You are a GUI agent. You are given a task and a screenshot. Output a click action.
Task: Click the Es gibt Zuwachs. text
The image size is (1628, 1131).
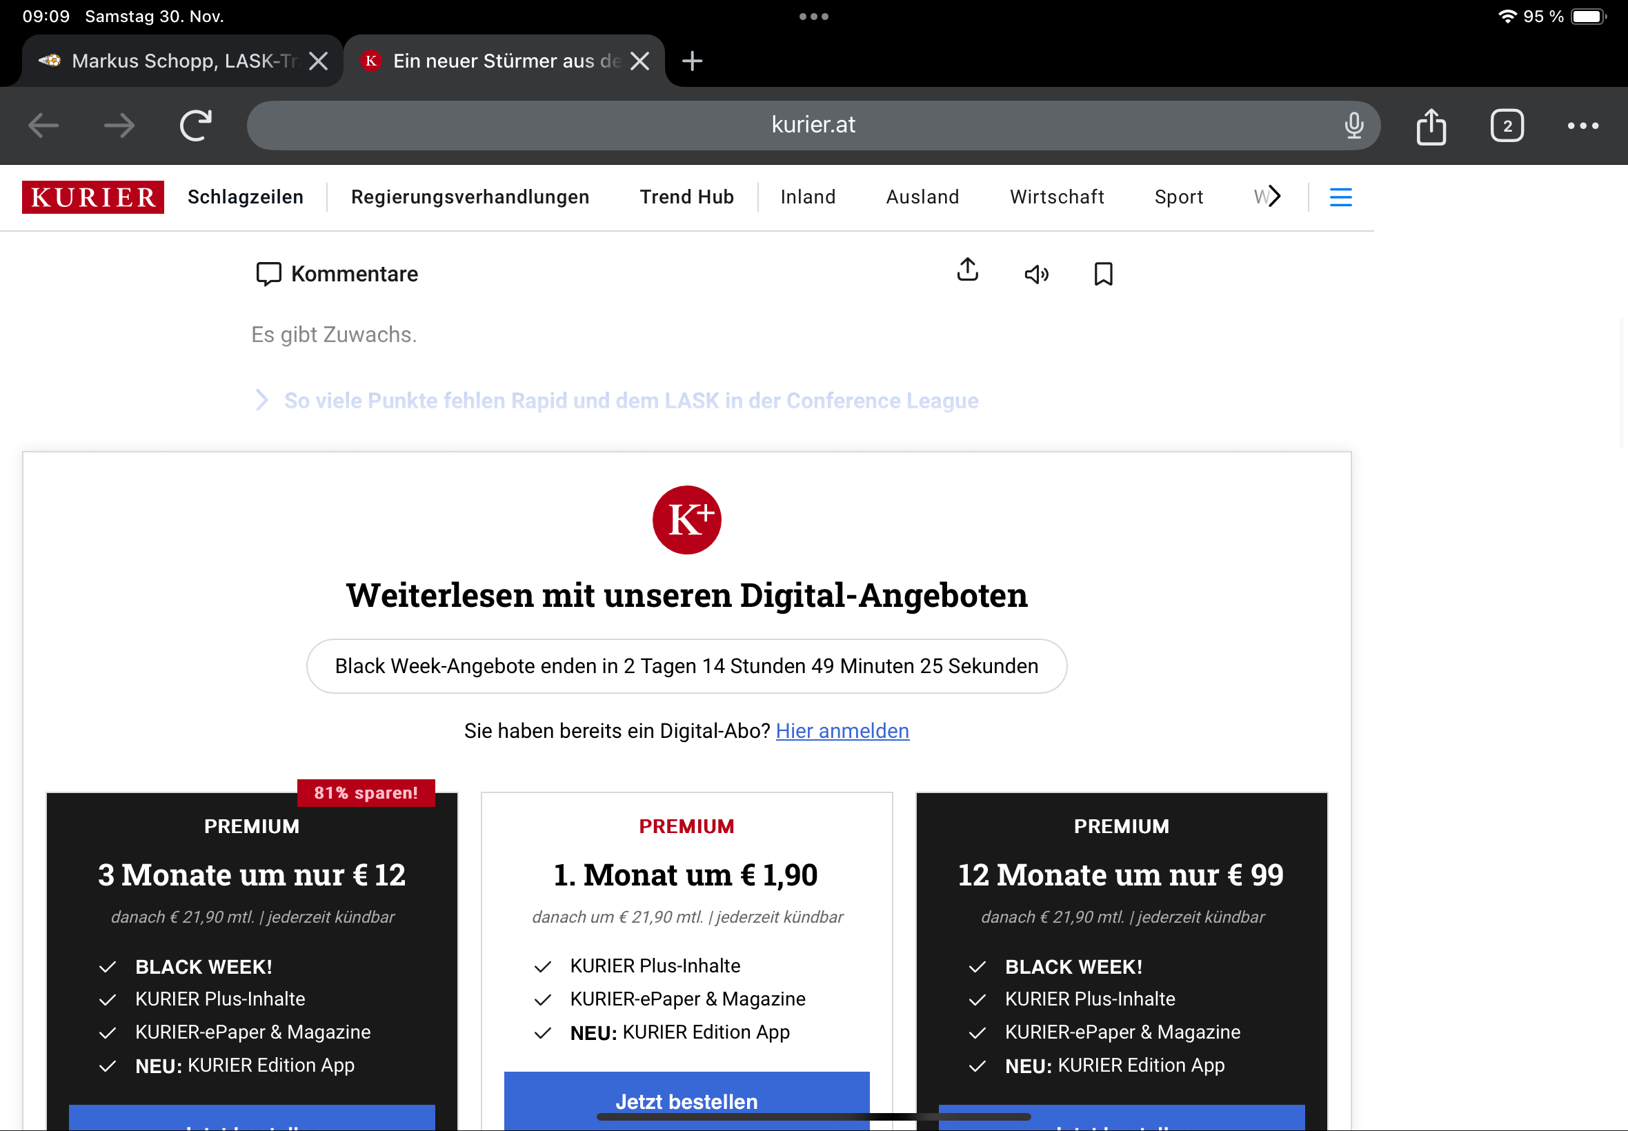(334, 334)
